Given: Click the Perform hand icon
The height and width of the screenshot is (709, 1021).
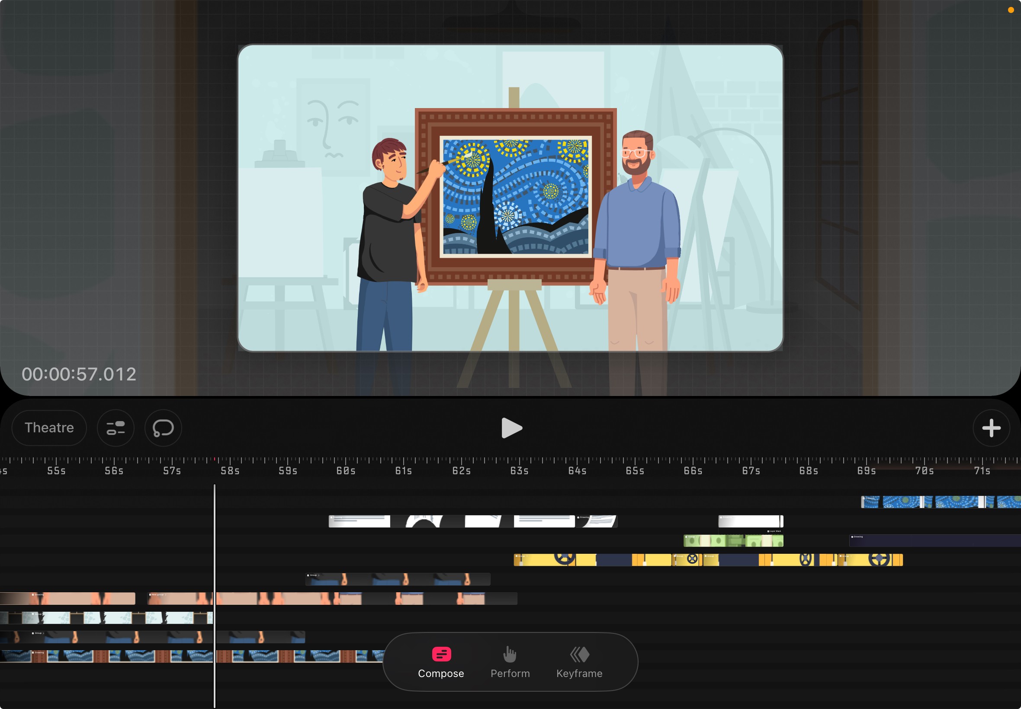Looking at the screenshot, I should pos(509,654).
